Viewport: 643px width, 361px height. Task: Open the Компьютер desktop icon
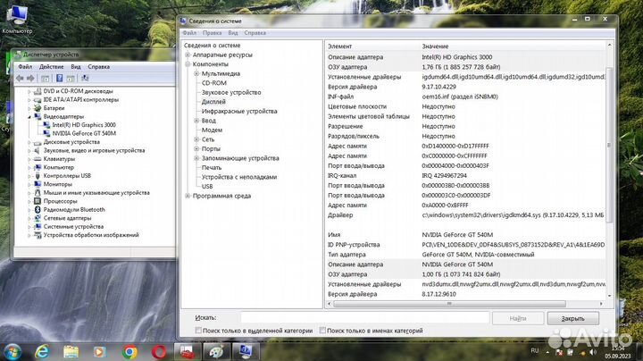tap(17, 19)
